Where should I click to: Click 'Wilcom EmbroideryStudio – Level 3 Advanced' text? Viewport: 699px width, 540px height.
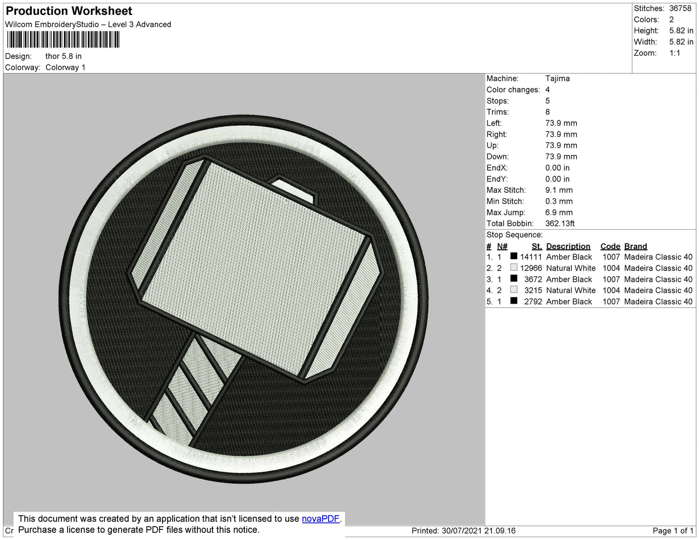[88, 25]
